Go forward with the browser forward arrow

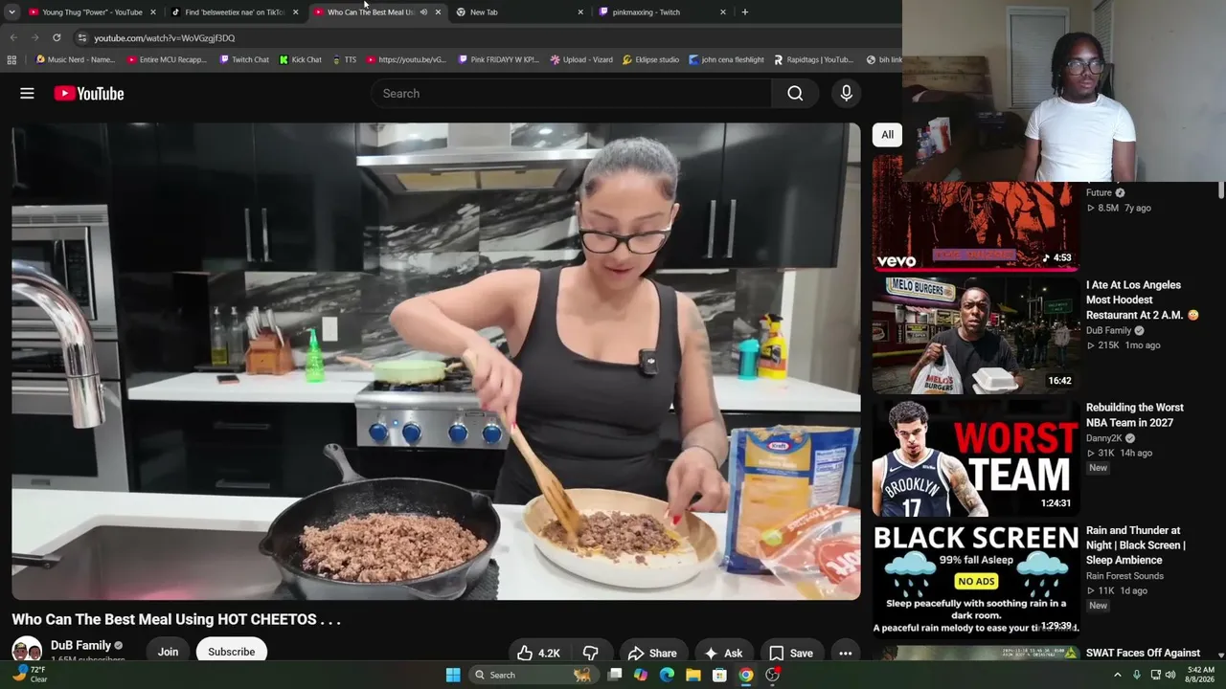pos(34,37)
